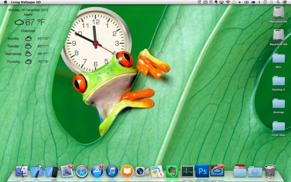Launch iTunes from the Dock
This screenshot has width=291, height=182.
coord(112,171)
